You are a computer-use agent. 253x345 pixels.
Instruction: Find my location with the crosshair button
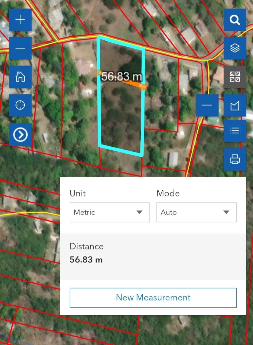point(20,105)
